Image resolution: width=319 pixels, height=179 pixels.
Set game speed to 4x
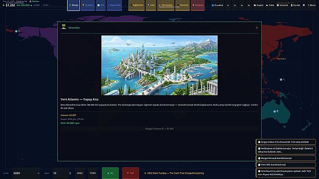242,5
